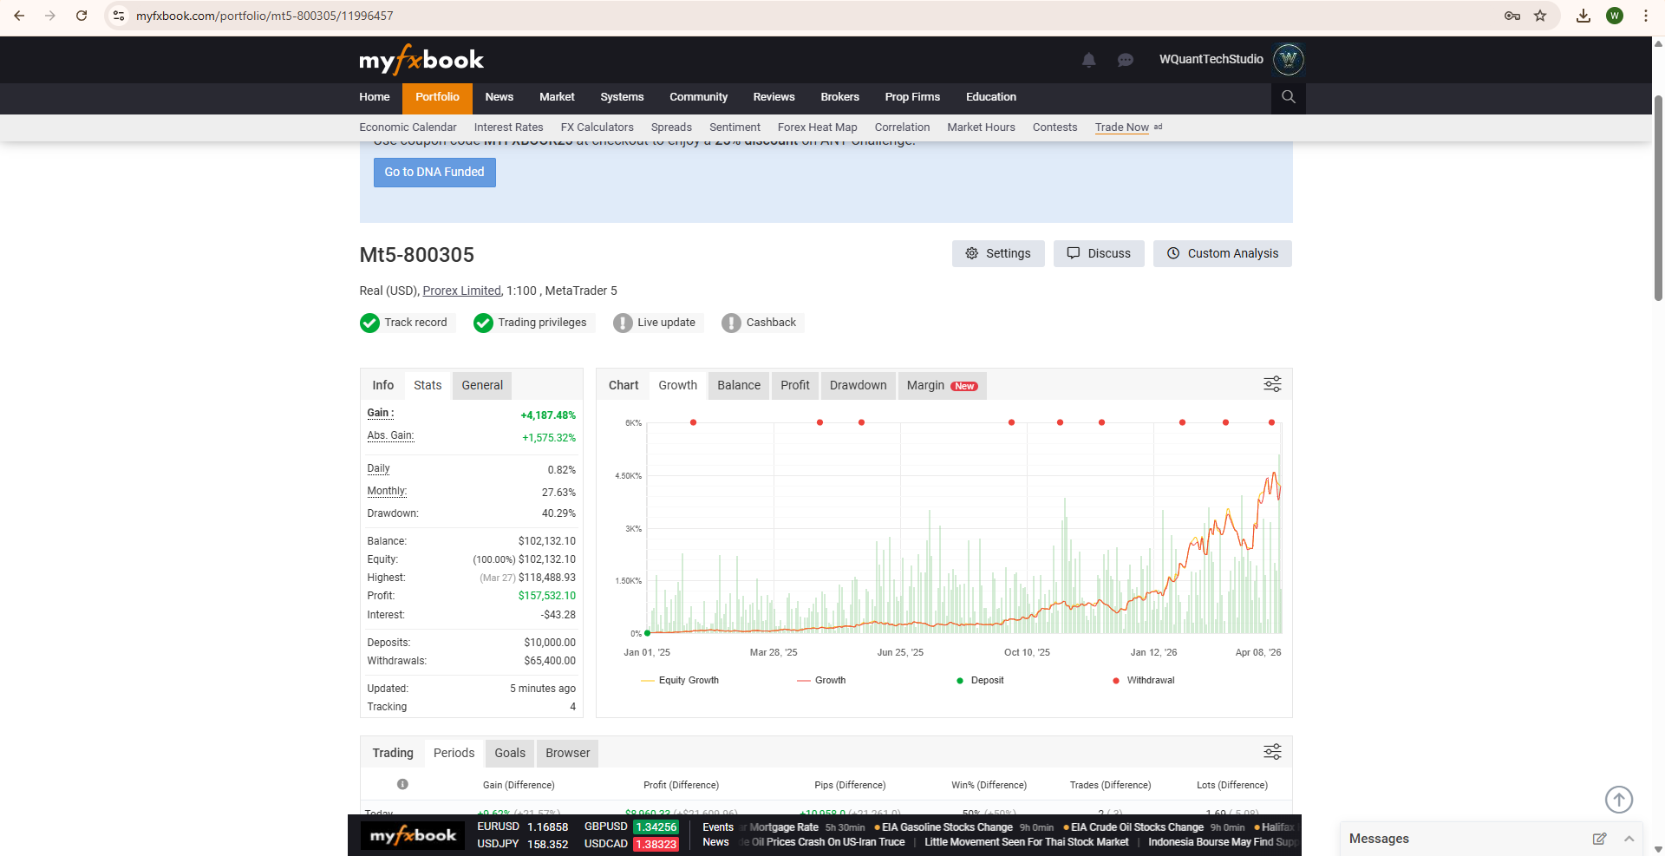Open the FX Calculators link
Viewport: 1665px width, 856px height.
click(597, 127)
